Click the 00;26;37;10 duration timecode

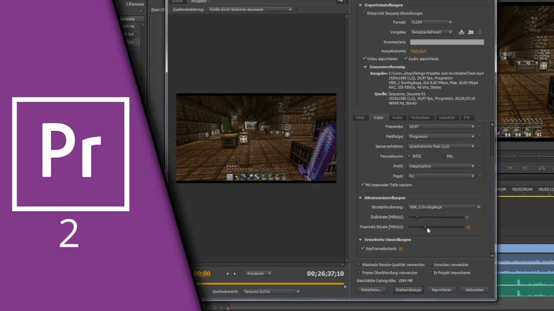coord(325,273)
